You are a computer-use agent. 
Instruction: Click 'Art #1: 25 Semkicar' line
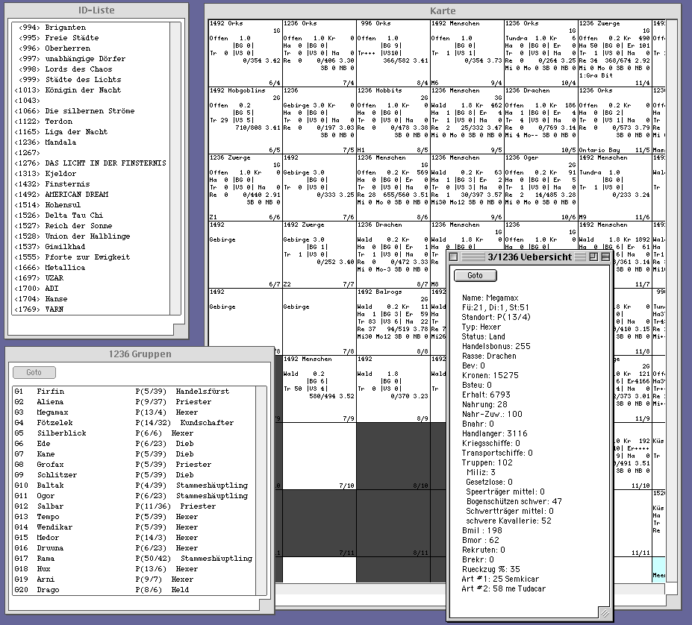tap(500, 580)
